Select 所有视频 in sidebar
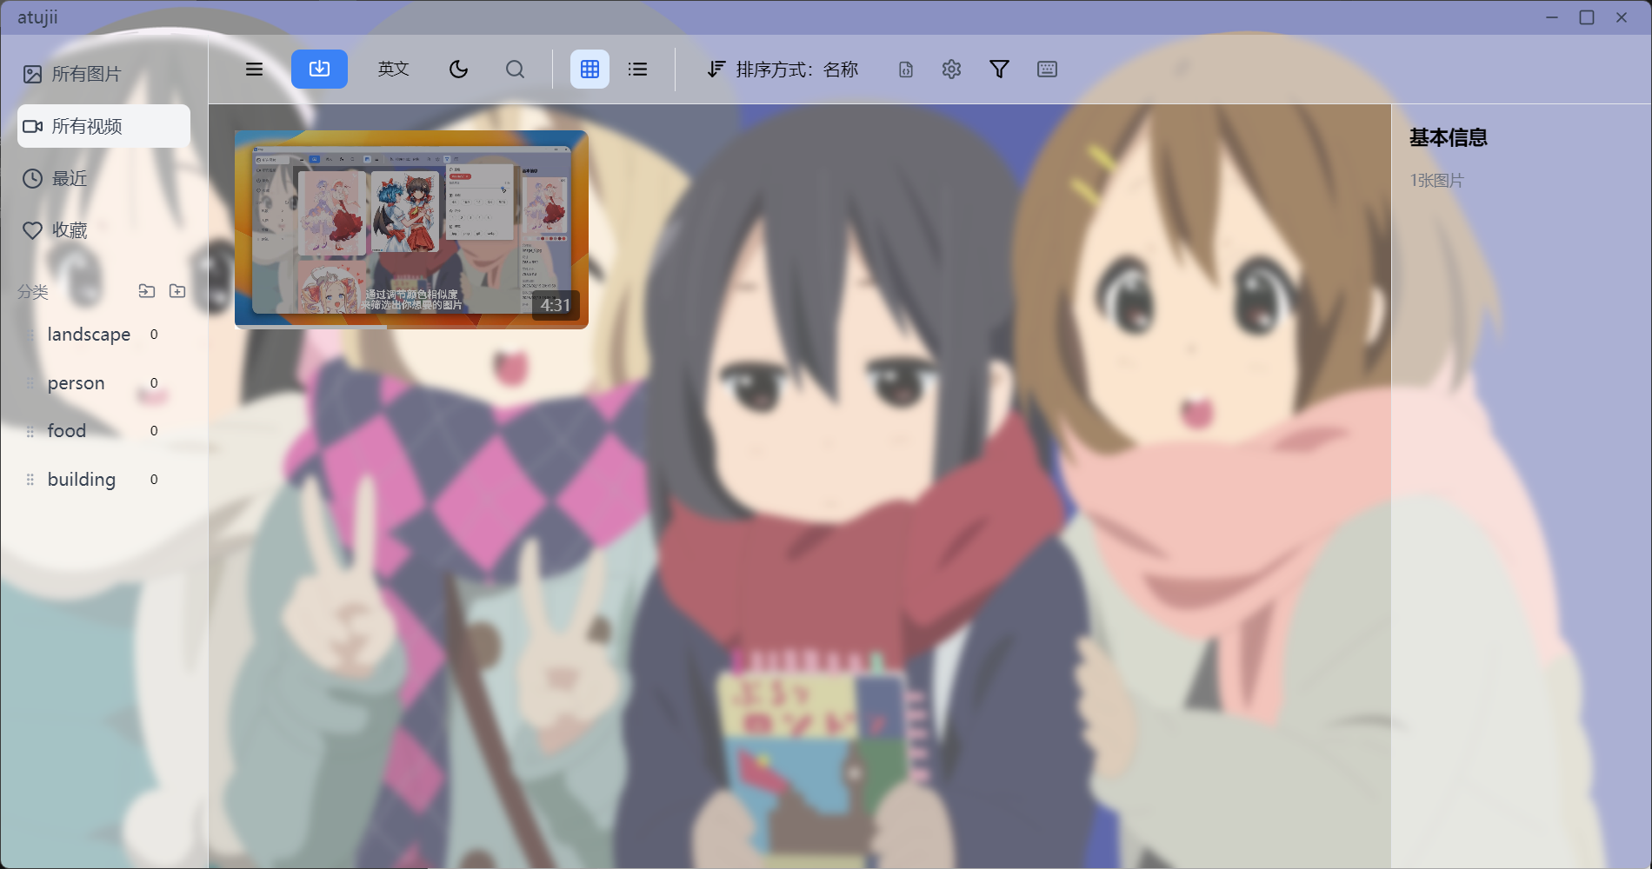This screenshot has width=1652, height=869. click(103, 127)
